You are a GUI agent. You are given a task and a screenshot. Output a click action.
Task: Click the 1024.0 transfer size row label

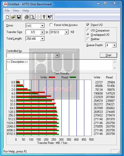(x=11, y=123)
